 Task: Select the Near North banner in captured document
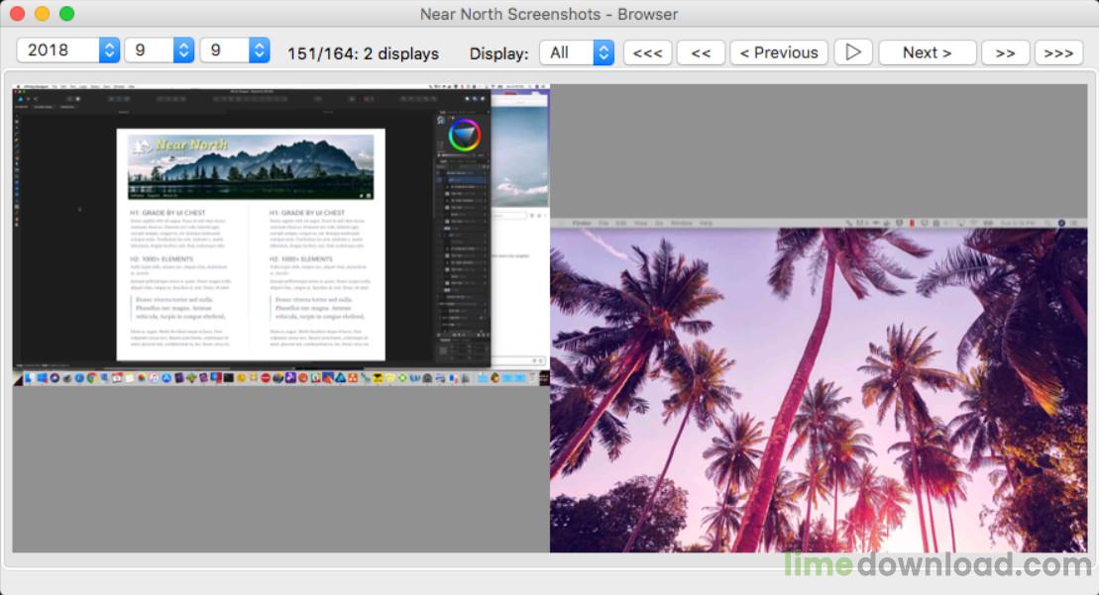click(251, 166)
